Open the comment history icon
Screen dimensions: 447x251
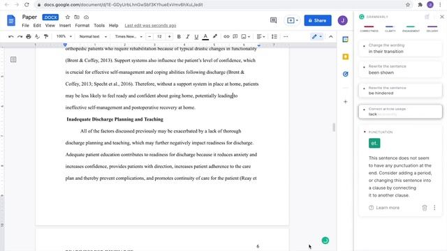coord(273,20)
